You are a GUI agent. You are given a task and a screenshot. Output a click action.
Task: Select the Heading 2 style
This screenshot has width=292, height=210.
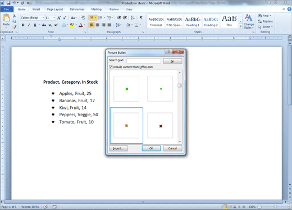(211, 21)
